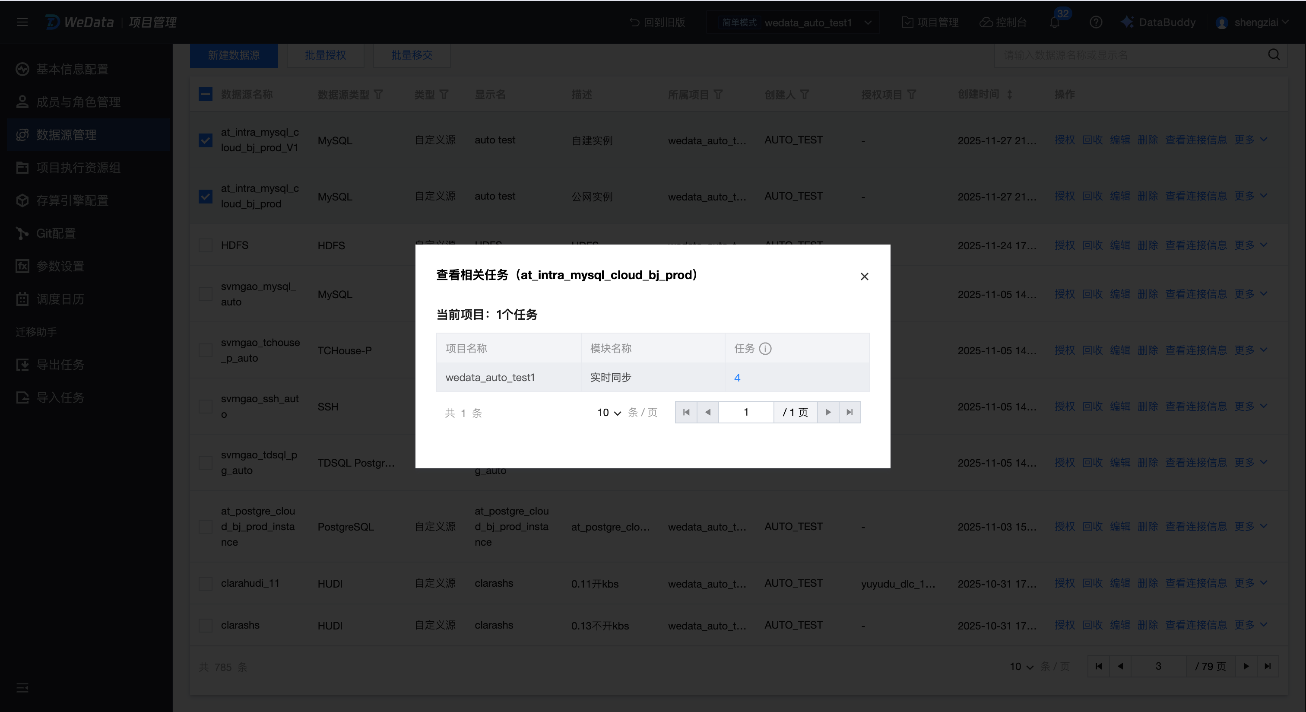Screen dimensions: 1306x712
Task: Click the search magnifier icon
Action: tap(1274, 55)
